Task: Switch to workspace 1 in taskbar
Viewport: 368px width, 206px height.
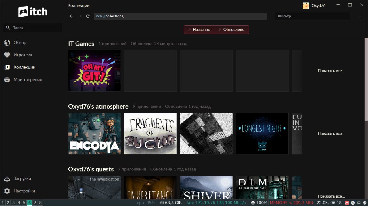Action: (3, 203)
